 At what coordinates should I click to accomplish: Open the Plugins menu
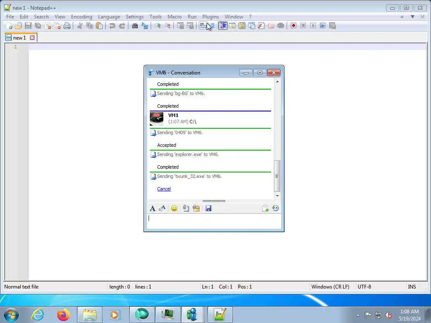click(210, 17)
